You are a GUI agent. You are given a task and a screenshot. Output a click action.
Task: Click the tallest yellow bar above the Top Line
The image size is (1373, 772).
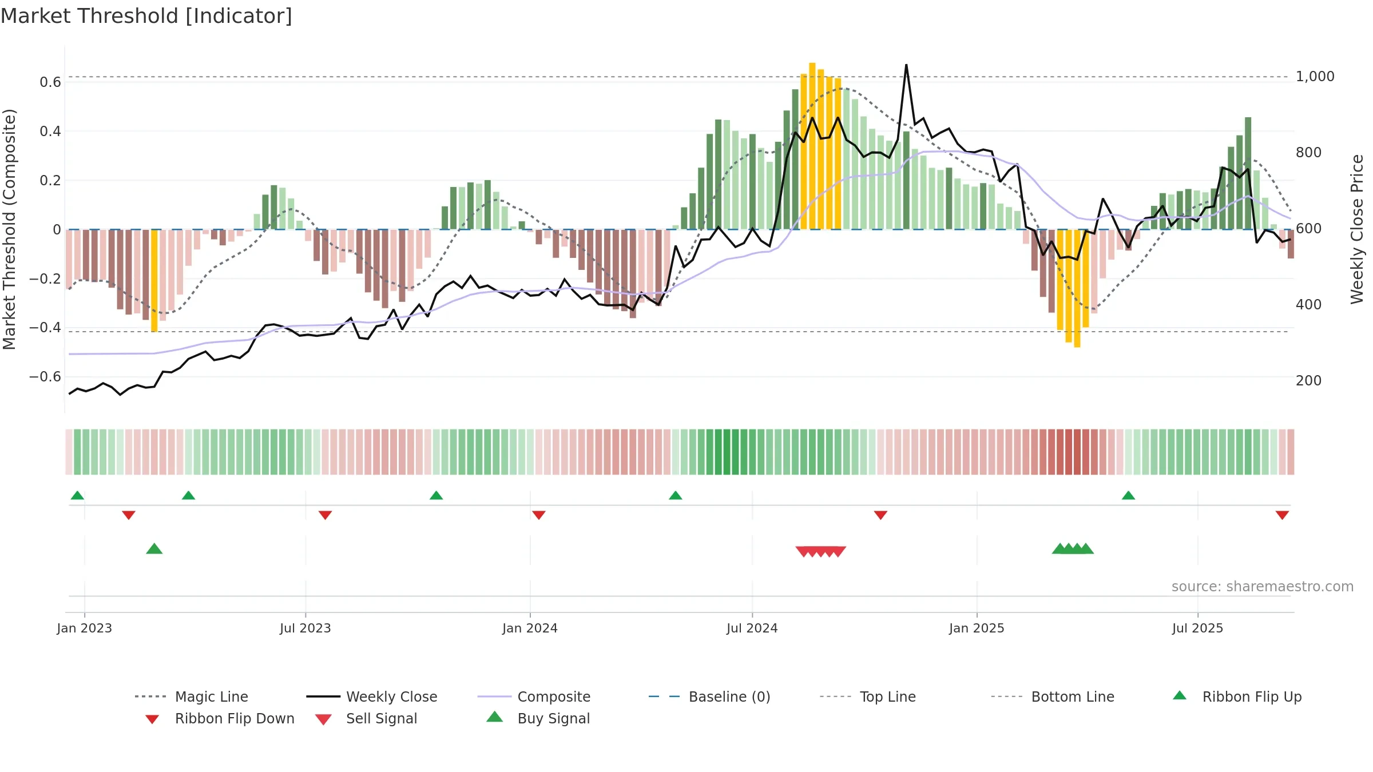pos(812,146)
